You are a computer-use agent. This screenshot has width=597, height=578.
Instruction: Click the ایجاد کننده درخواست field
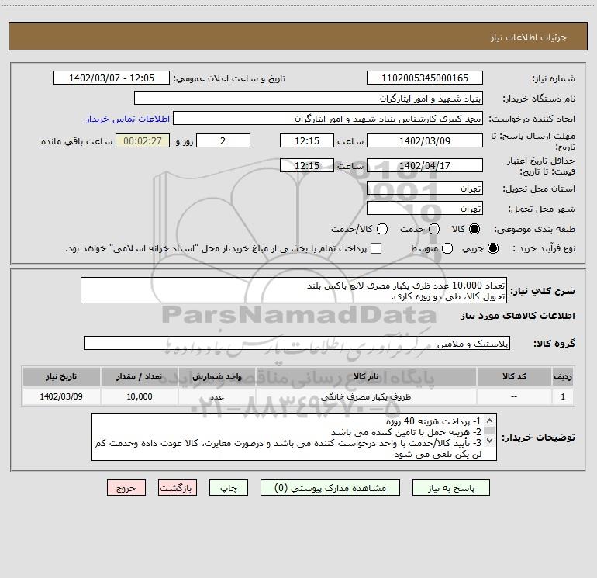[x=328, y=118]
